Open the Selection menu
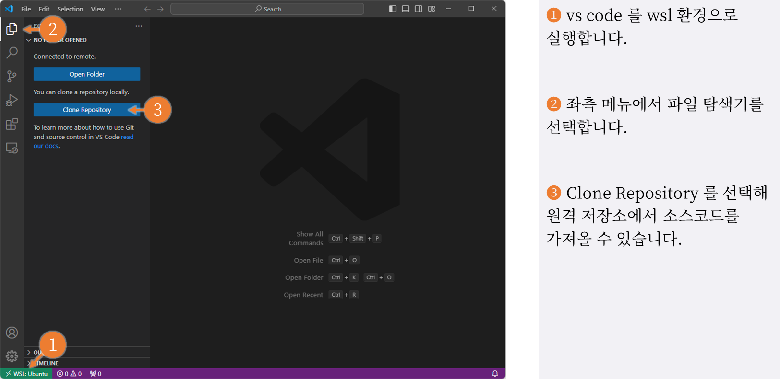Viewport: 780px width, 379px height. coord(70,9)
